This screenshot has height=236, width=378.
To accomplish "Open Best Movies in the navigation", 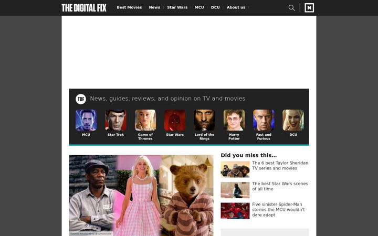I will click(129, 7).
